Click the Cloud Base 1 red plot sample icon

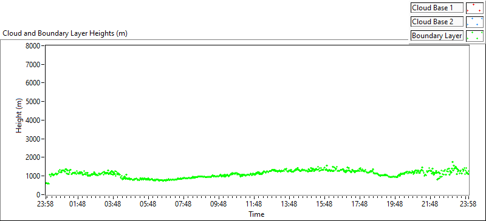(x=474, y=8)
